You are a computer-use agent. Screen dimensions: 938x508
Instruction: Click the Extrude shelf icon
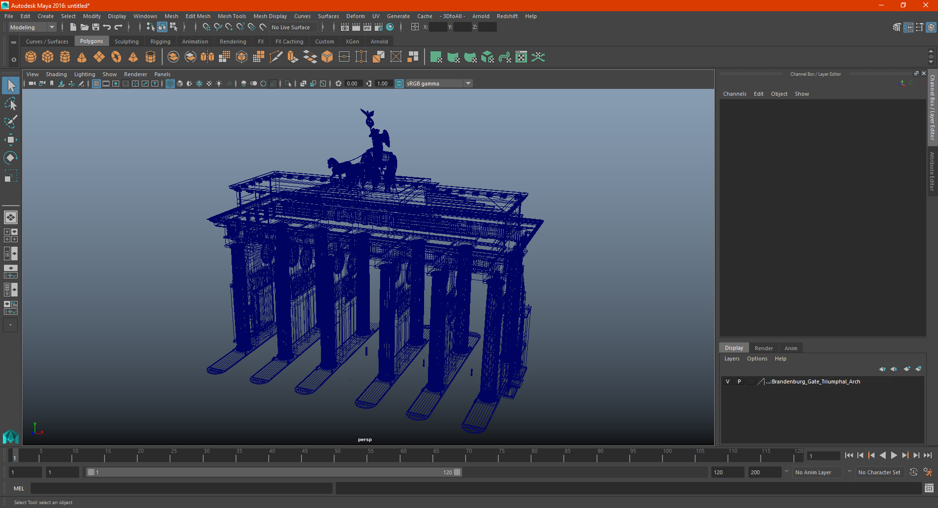pos(293,57)
